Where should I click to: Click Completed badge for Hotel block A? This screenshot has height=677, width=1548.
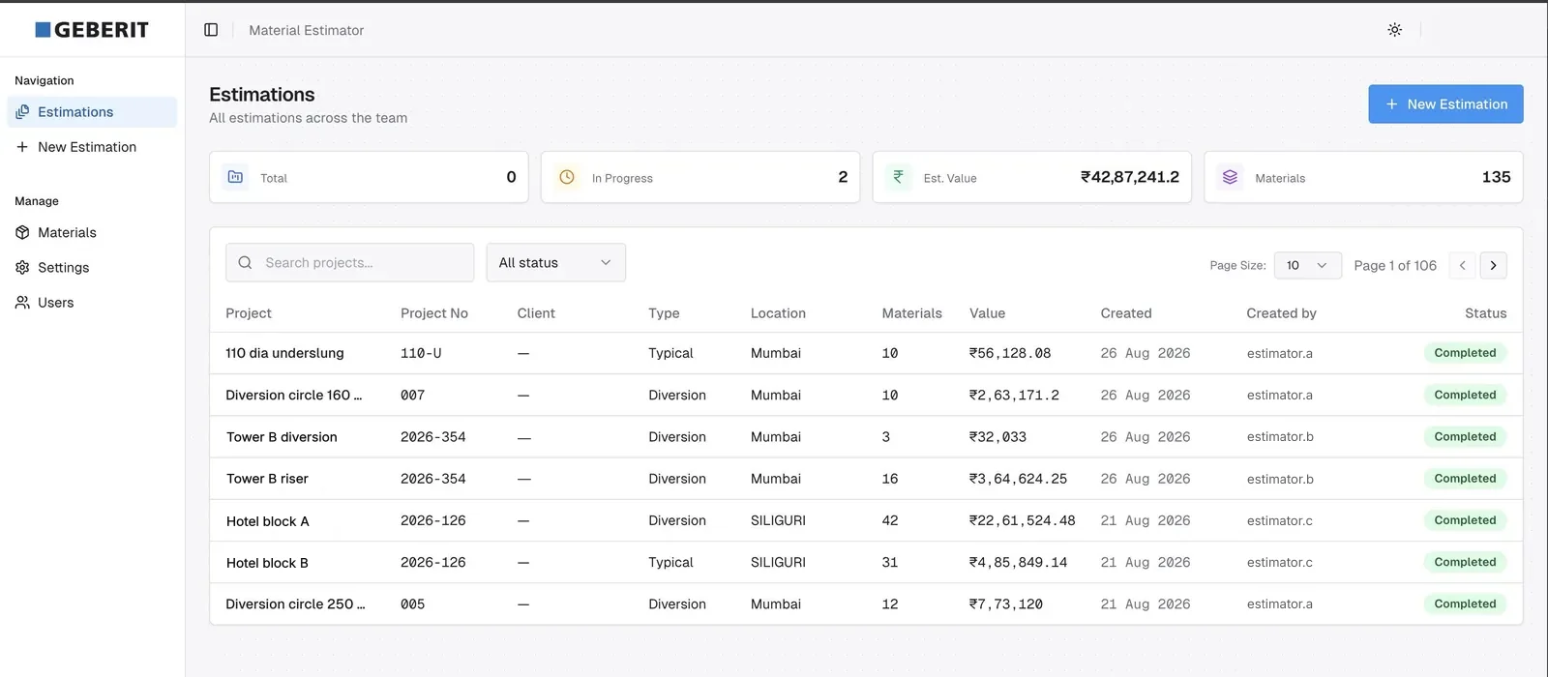1465,520
